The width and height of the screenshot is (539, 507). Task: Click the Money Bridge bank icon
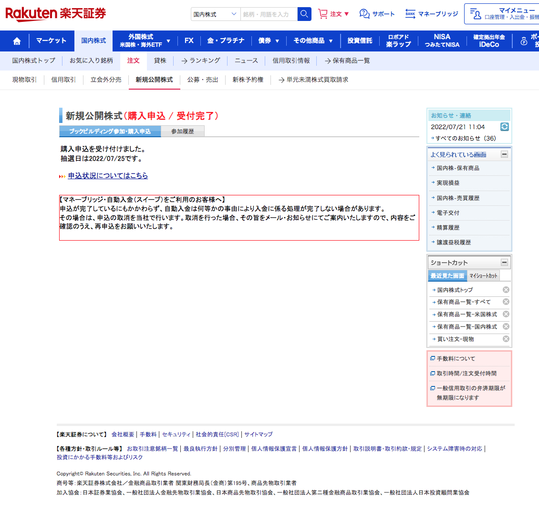coord(410,14)
